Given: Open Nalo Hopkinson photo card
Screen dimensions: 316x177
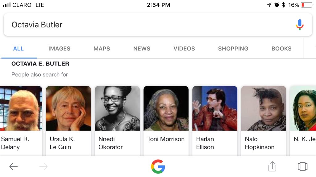Looking at the screenshot, I should click(264, 108).
